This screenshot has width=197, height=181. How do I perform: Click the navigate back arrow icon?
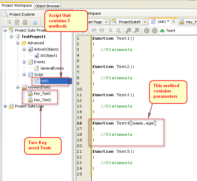[x=146, y=31]
